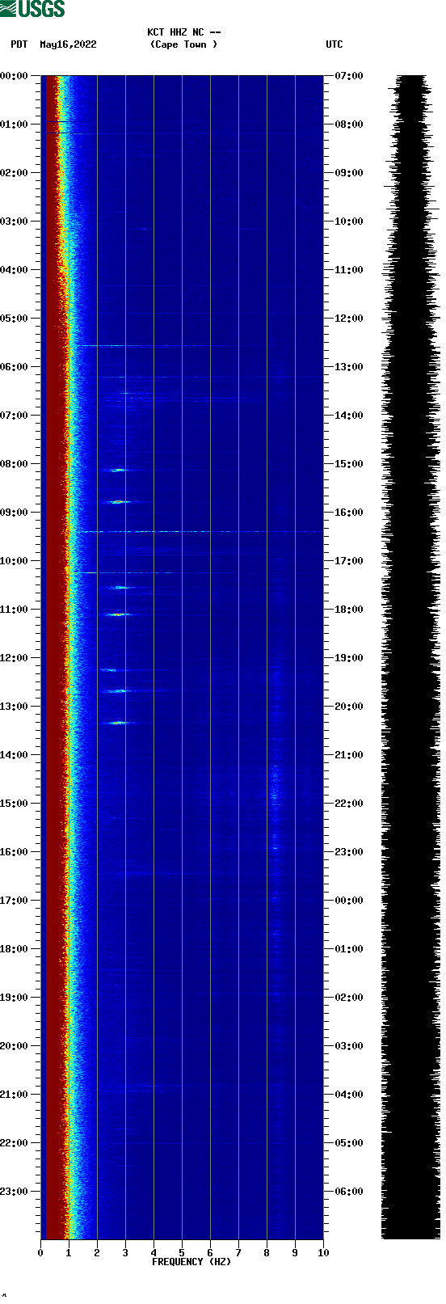The width and height of the screenshot is (446, 1304).
Task: Click the 15:00 PDT time label
Action: click(x=15, y=804)
